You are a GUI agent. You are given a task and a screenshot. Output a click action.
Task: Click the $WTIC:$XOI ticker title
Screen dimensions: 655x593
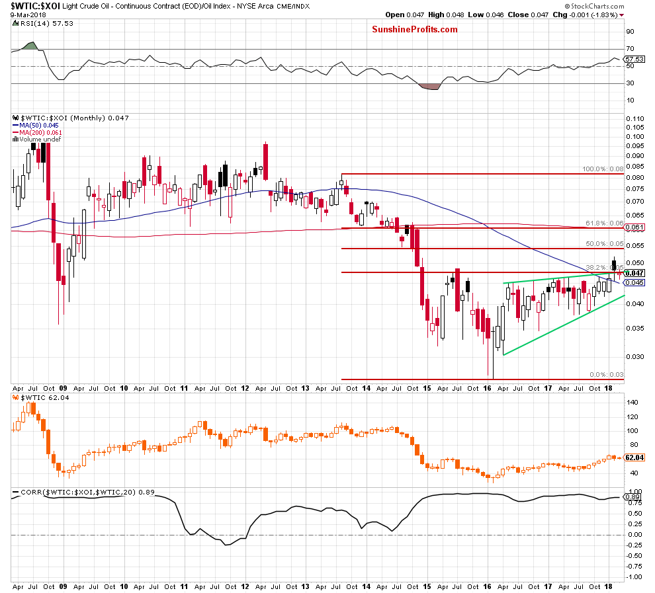tap(36, 6)
